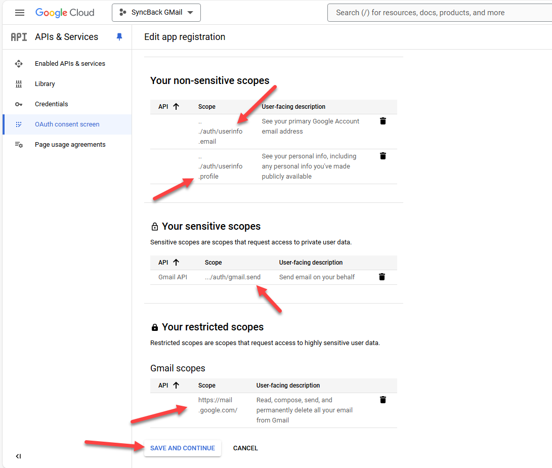Image resolution: width=552 pixels, height=468 pixels.
Task: Click the Google Cloud logo
Action: tap(65, 13)
